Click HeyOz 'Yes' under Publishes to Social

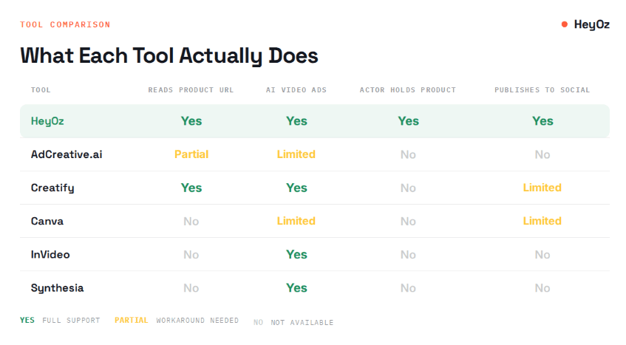(x=542, y=121)
